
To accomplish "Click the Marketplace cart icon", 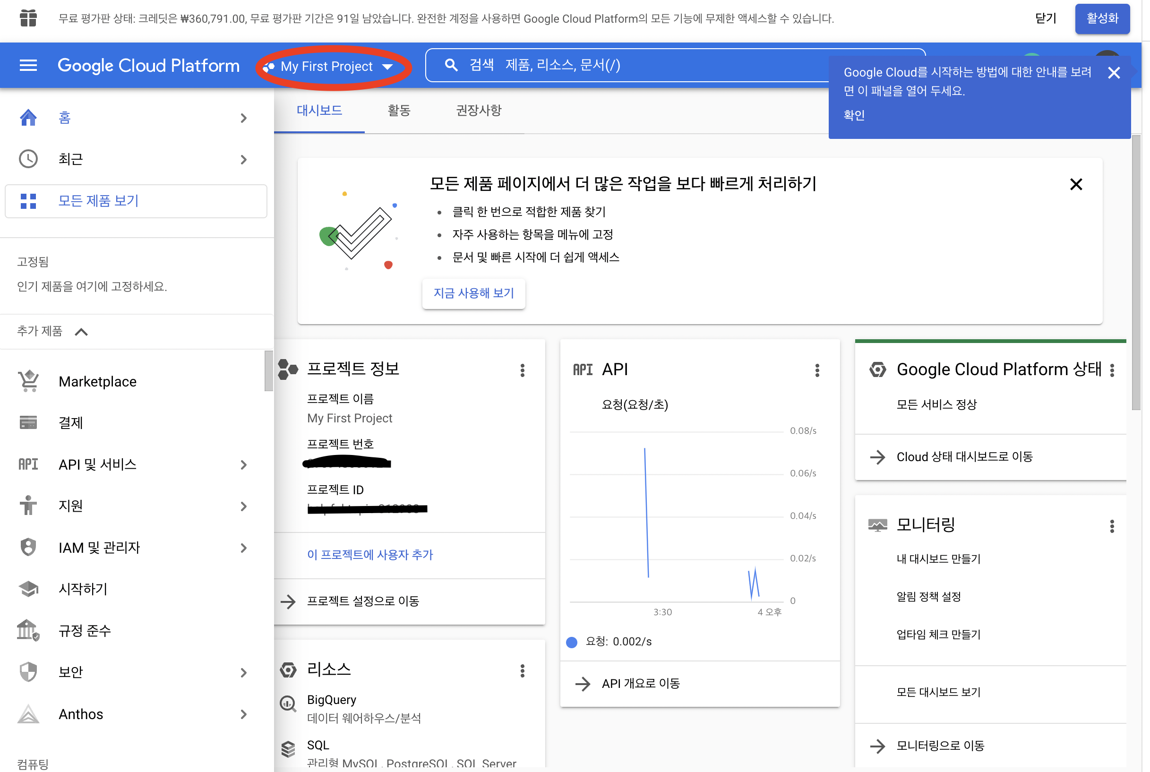I will click(28, 381).
